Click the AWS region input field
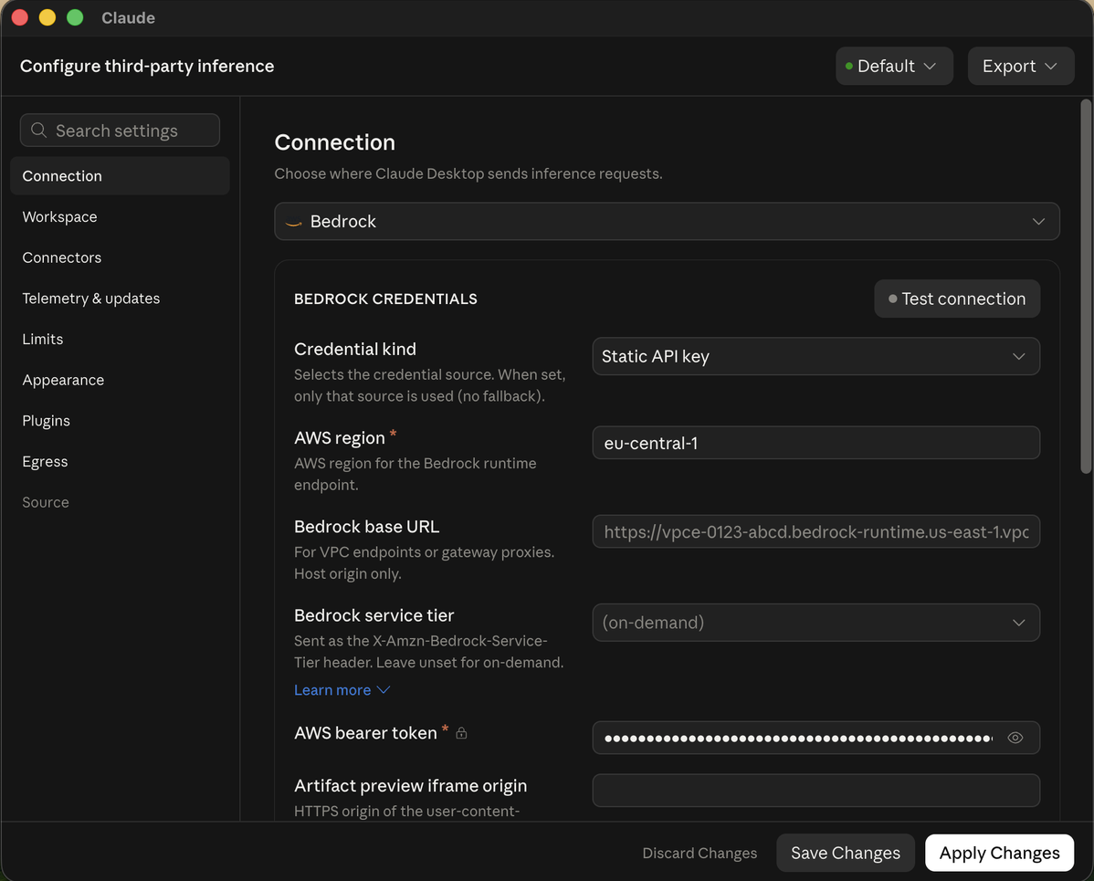The height and width of the screenshot is (881, 1094). coord(815,443)
